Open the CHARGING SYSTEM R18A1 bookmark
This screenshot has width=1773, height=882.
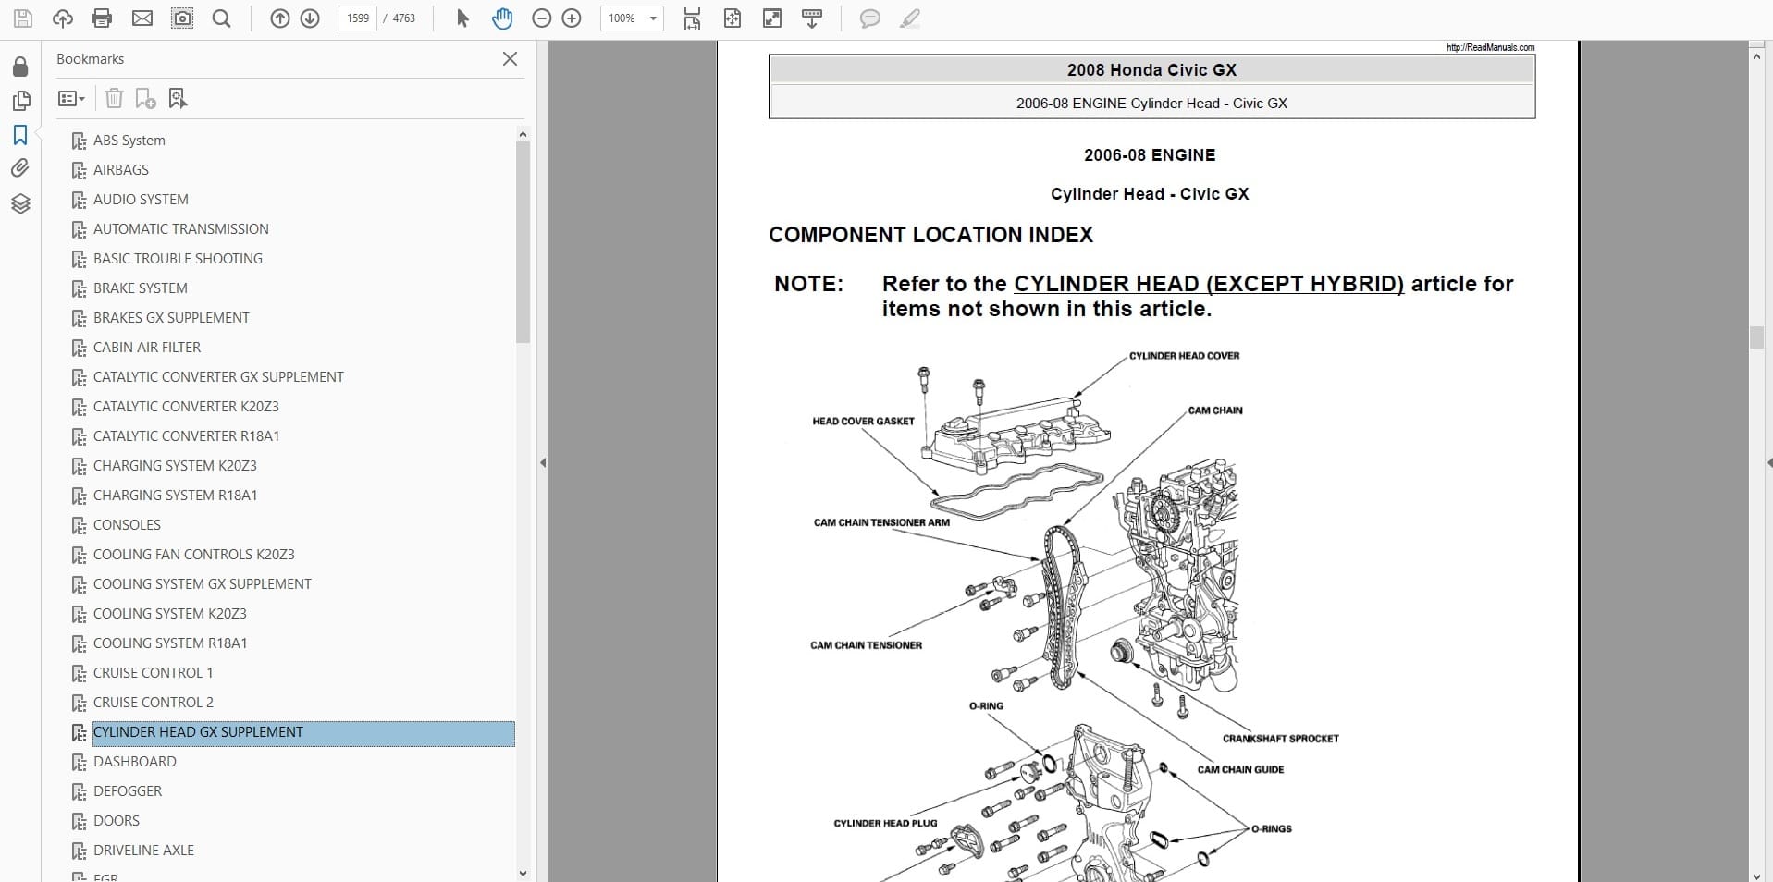pos(175,496)
